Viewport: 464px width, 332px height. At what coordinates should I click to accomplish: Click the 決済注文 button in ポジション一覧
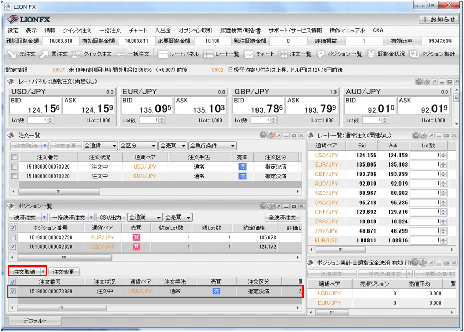tap(25, 218)
